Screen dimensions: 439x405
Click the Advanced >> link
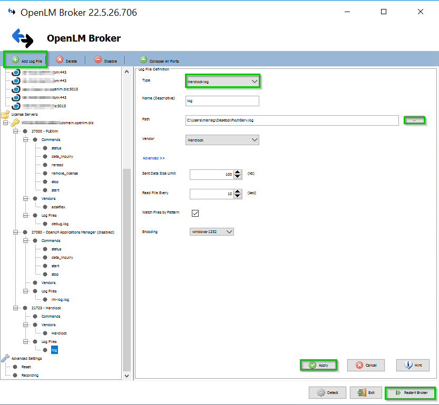153,158
